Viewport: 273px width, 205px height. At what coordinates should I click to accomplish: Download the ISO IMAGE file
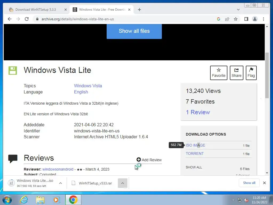coord(195,145)
